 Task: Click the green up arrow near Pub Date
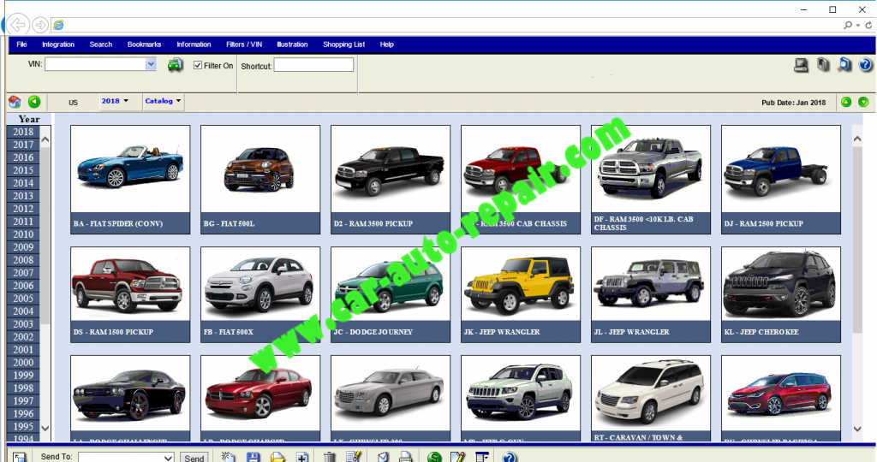[x=846, y=102]
